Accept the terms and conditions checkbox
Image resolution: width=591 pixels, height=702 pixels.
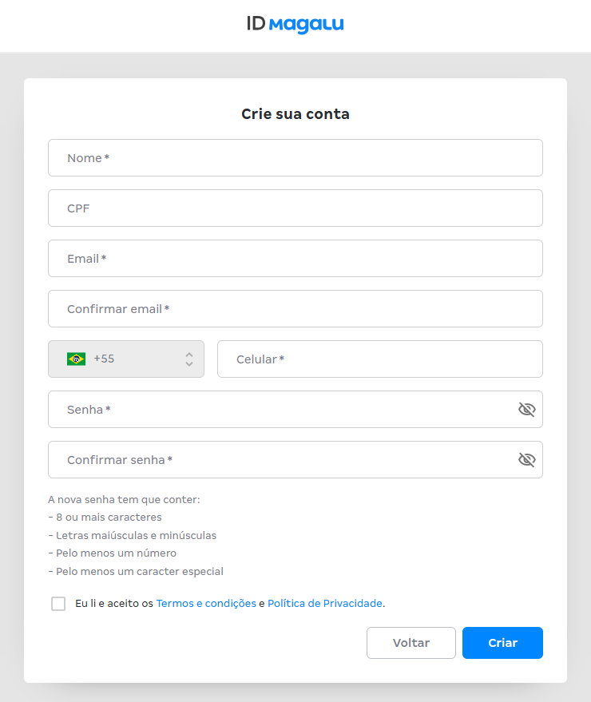click(58, 604)
